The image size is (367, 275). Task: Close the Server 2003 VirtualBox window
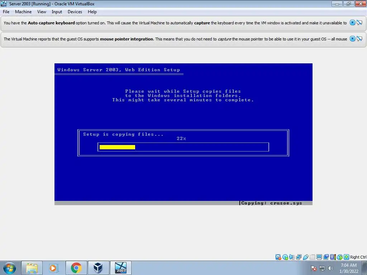[361, 4]
